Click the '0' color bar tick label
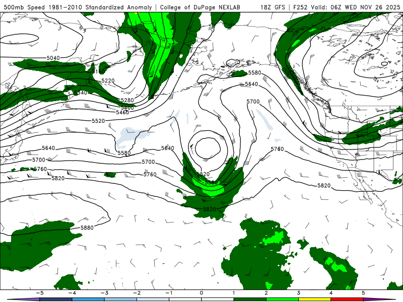The image size is (403, 302). click(x=201, y=293)
